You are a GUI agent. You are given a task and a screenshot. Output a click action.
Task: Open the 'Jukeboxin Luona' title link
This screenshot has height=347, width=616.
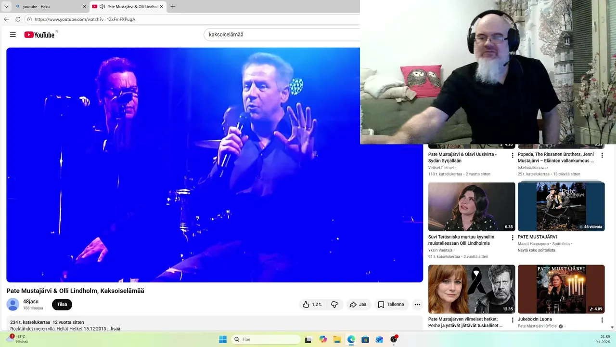point(535,319)
